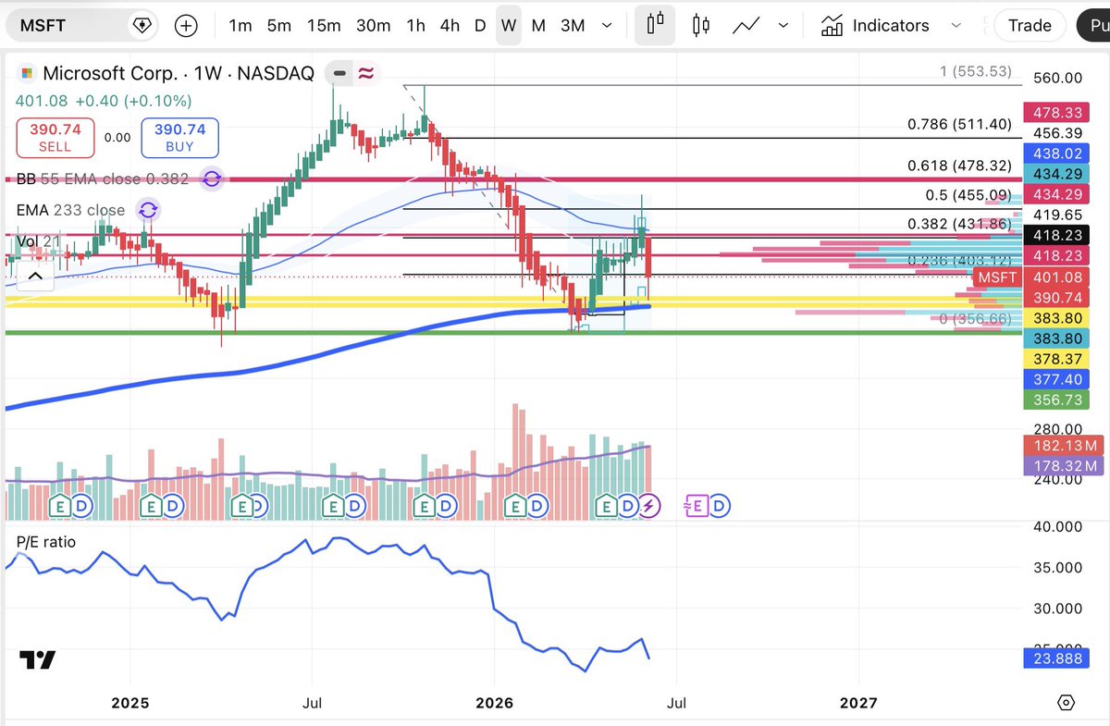Click the blue 377.40 price scale tag
The height and width of the screenshot is (726, 1110).
click(x=1058, y=379)
